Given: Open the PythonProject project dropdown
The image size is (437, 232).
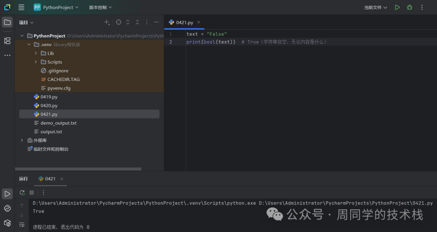Looking at the screenshot, I should pyautogui.click(x=56, y=7).
